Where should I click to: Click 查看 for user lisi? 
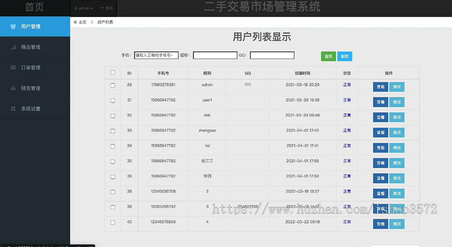[381, 148]
